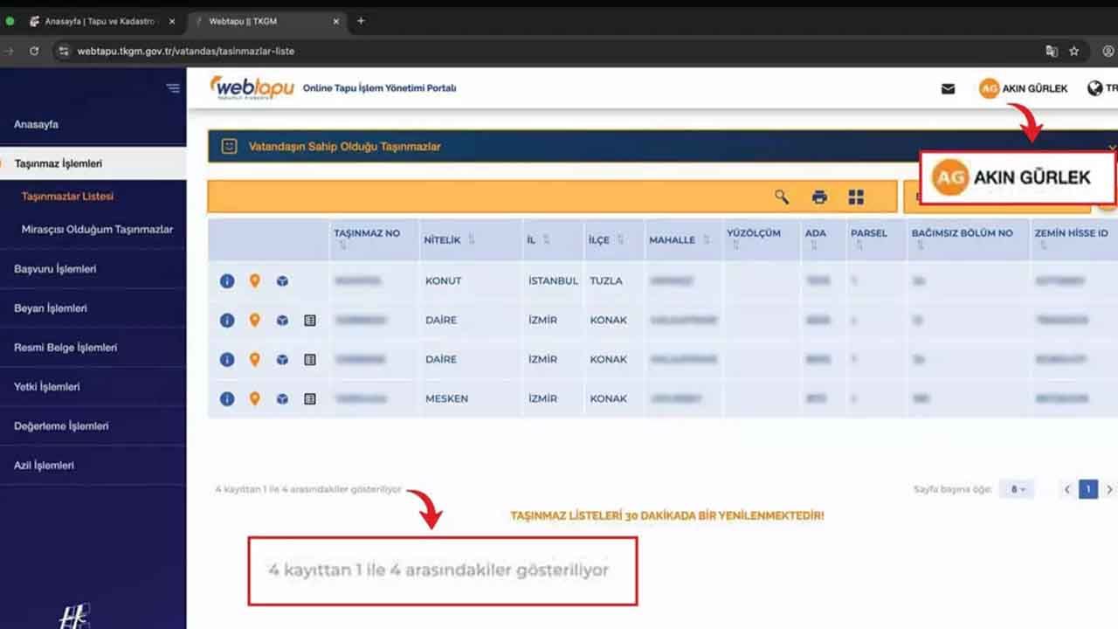Expand Resmi Belge İşlemleri menu
Viewport: 1118px width, 629px height.
tap(66, 348)
